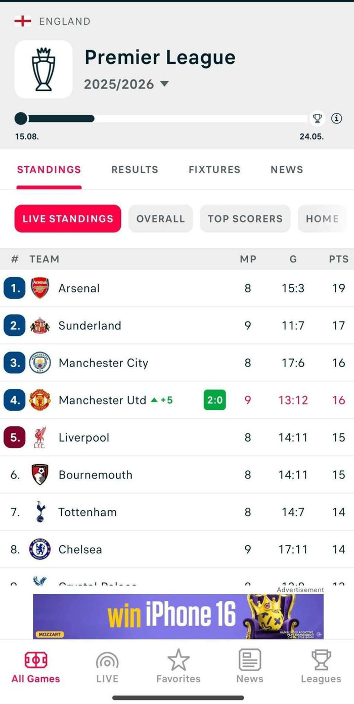Show the TOP SCORERS filter
Image resolution: width=354 pixels, height=704 pixels.
click(245, 218)
